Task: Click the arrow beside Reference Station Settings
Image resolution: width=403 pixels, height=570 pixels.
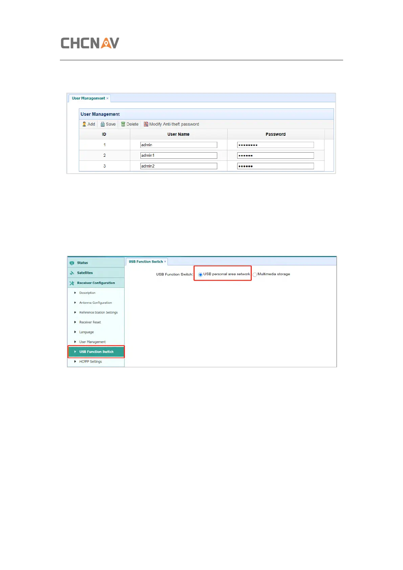Action: click(75, 312)
